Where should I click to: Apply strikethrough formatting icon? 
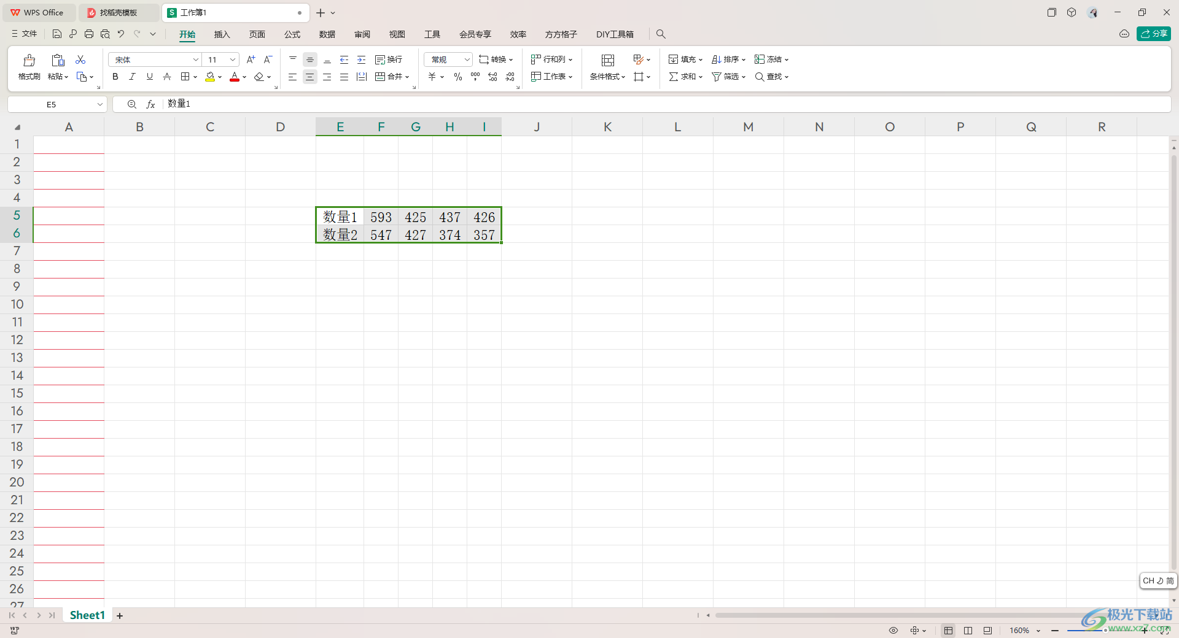click(x=166, y=77)
